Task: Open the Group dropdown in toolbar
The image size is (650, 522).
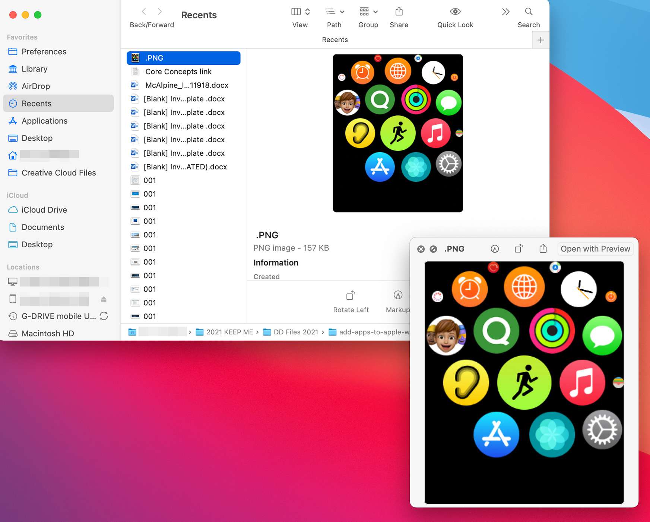Action: (368, 12)
